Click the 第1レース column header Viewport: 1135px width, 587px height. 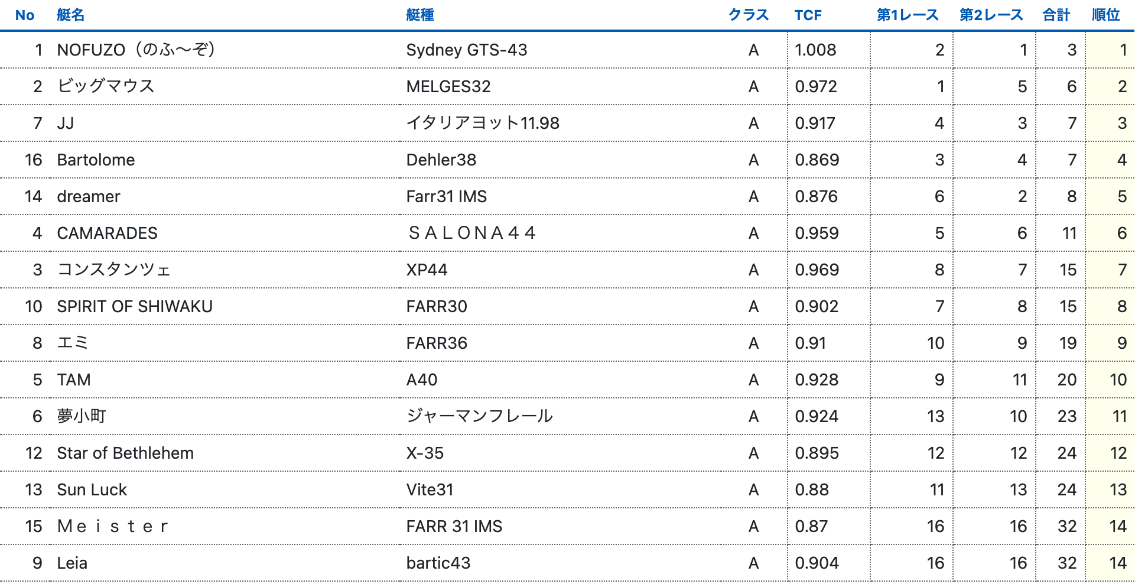pyautogui.click(x=907, y=15)
